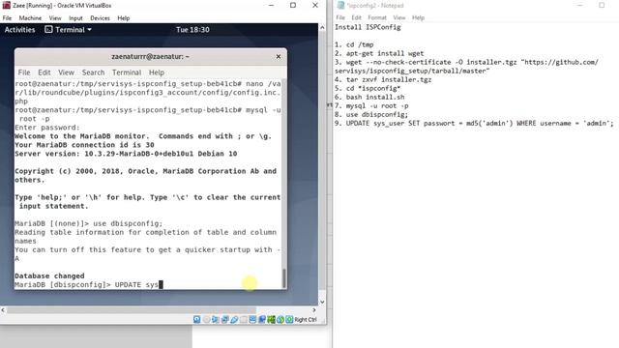Viewport: 619px width, 348px height.
Task: Click the terminal icon in the GNOME top bar
Action: pos(48,30)
